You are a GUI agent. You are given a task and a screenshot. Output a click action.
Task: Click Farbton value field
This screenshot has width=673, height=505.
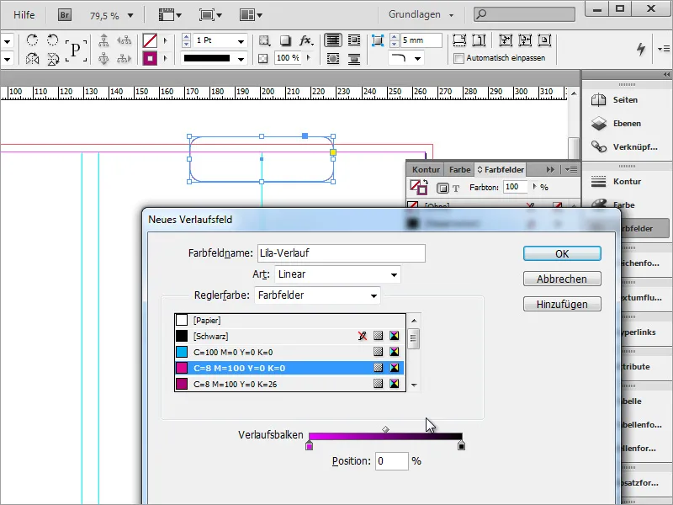[x=515, y=187]
